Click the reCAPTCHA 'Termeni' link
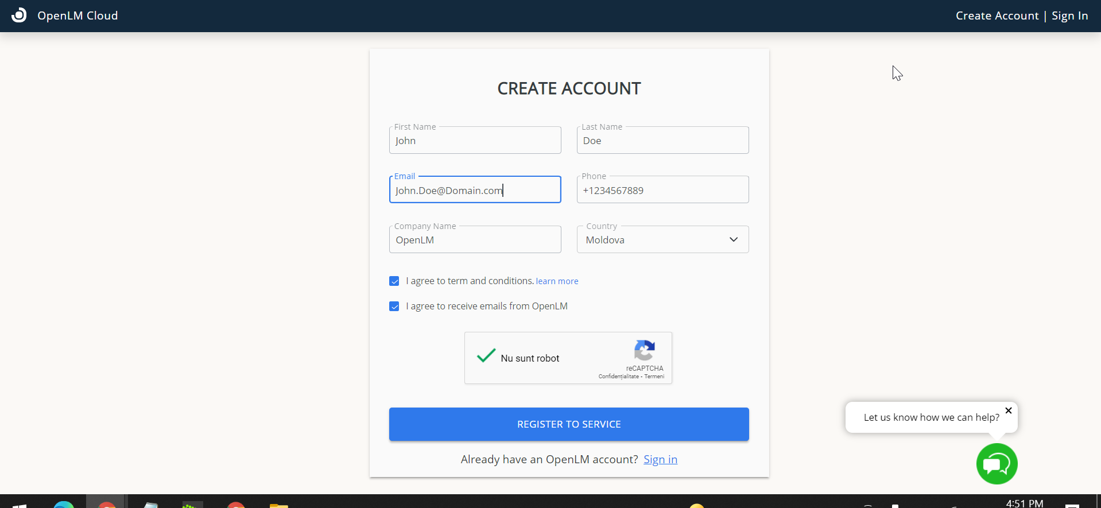Image resolution: width=1101 pixels, height=508 pixels. 654,377
